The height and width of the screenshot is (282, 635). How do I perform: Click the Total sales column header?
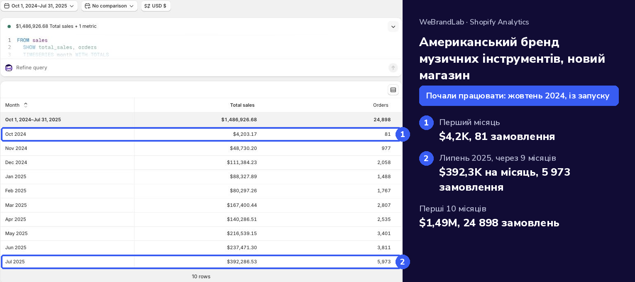[242, 105]
